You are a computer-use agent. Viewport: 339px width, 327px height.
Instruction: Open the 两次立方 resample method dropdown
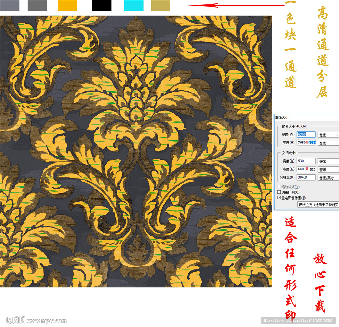pyautogui.click(x=318, y=205)
